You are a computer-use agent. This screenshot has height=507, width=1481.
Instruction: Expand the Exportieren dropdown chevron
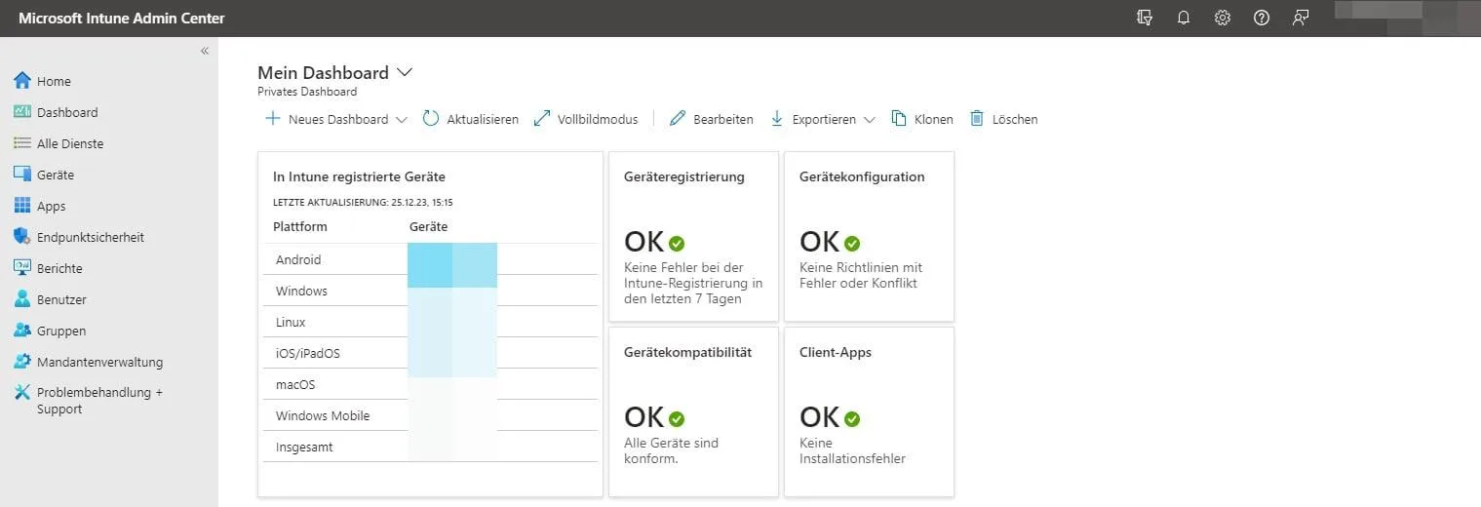click(870, 120)
